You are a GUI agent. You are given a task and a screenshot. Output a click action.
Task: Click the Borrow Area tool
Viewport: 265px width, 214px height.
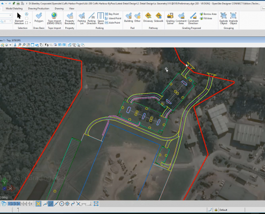(208, 14)
